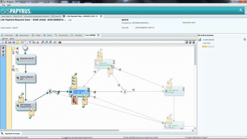
Task: Switch to the Case Search tab
Action: coord(6,16)
